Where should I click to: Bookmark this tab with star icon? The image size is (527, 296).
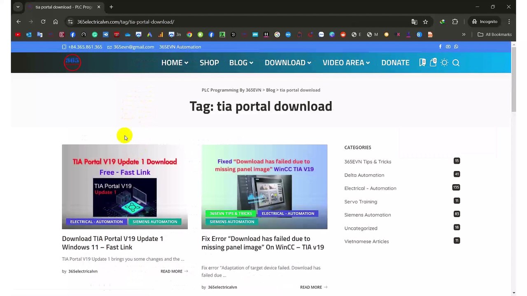click(425, 22)
